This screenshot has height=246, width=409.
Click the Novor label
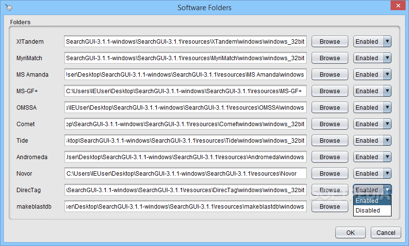(x=24, y=174)
